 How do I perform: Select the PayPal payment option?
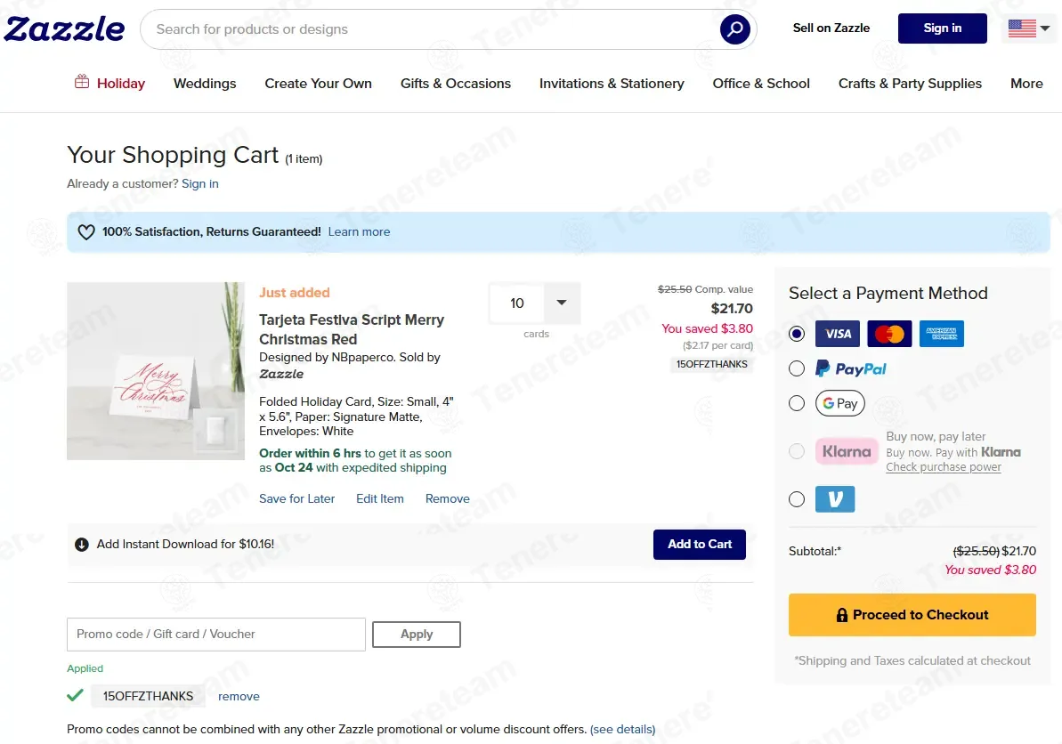tap(797, 368)
